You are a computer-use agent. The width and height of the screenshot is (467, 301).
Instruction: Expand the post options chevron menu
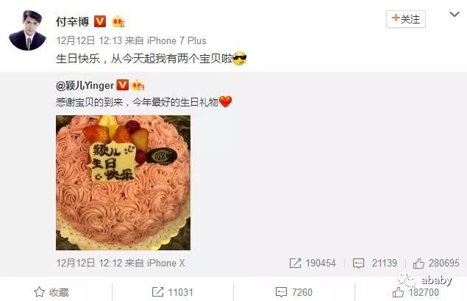point(454,14)
